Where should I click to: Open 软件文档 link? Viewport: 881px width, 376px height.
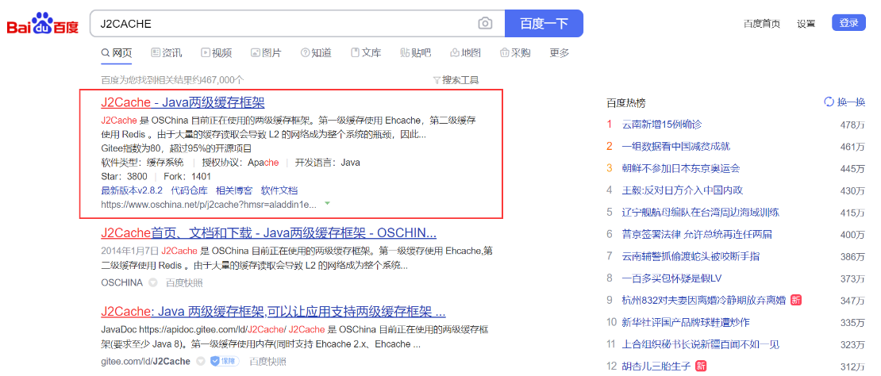point(279,190)
